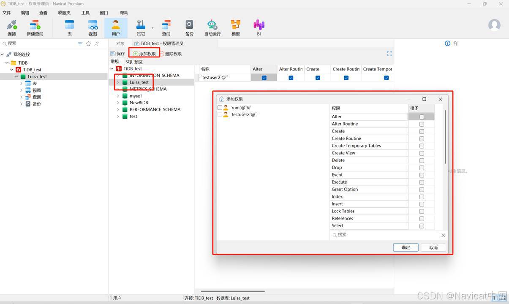Expand the 备份 node in sidebar
The width and height of the screenshot is (509, 304).
coord(21,103)
